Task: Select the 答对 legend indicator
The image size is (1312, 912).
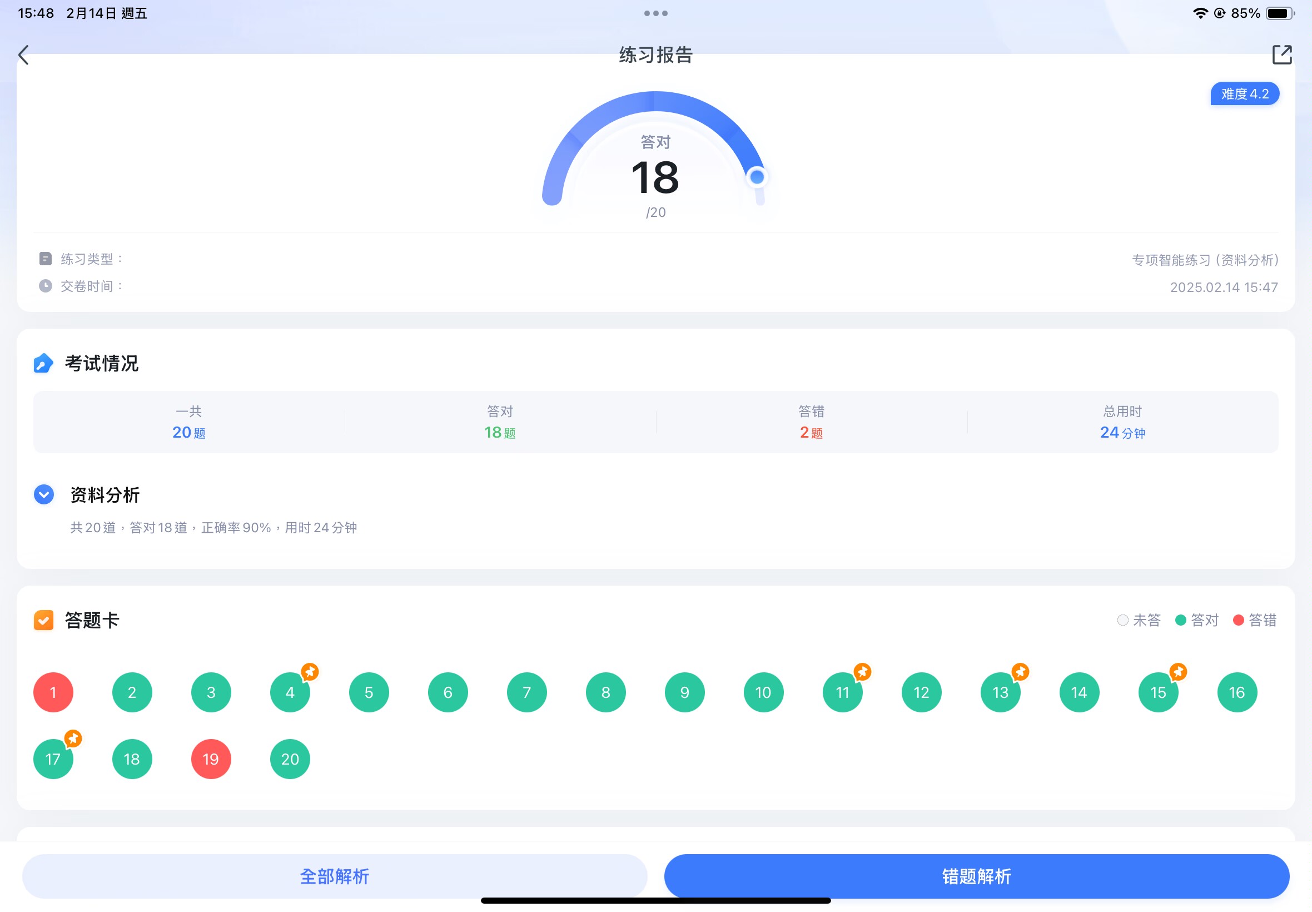Action: coord(1181,620)
